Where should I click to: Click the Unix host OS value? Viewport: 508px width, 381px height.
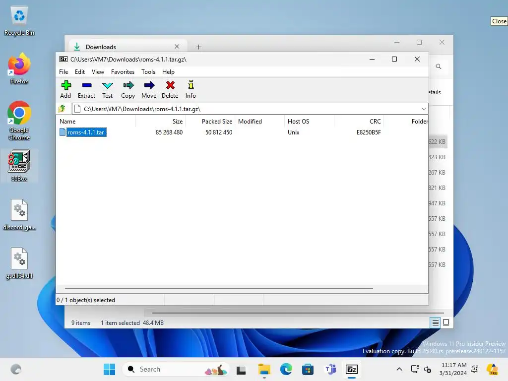(294, 132)
